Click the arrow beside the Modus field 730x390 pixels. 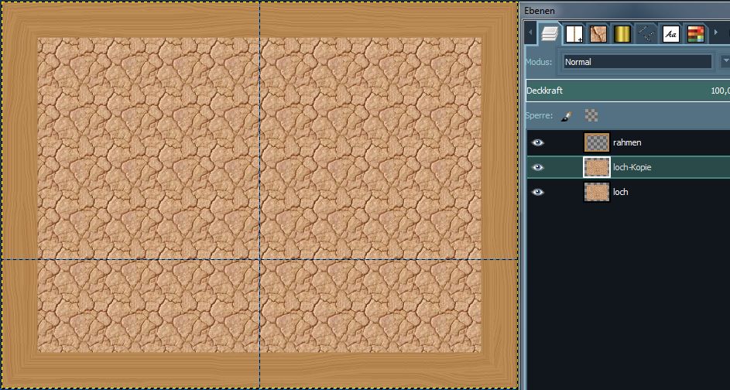[x=725, y=62]
